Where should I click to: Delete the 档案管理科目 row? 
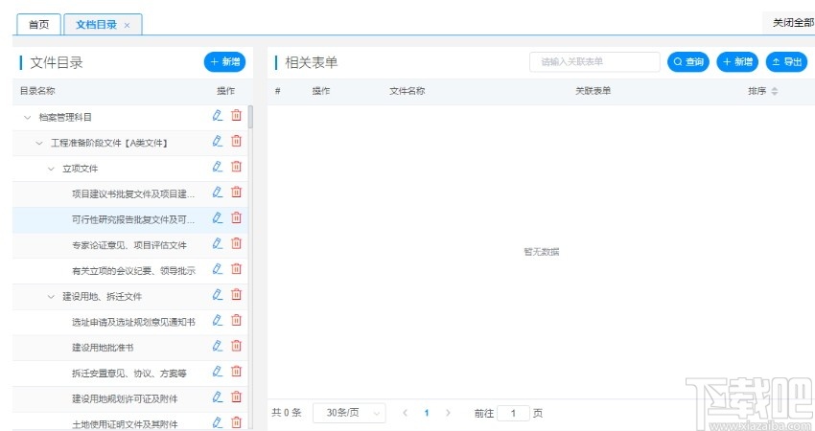click(237, 115)
